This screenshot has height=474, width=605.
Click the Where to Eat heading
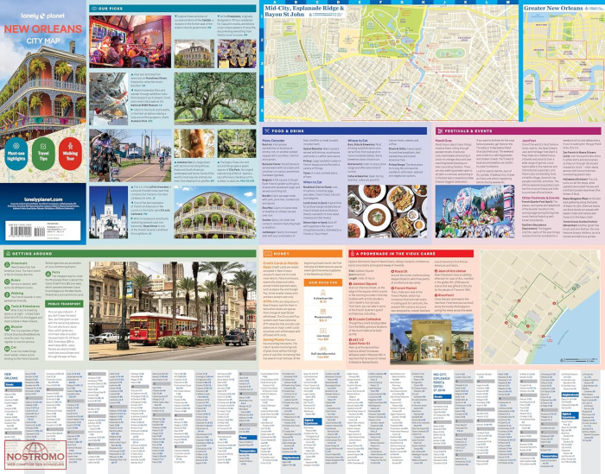pyautogui.click(x=358, y=141)
